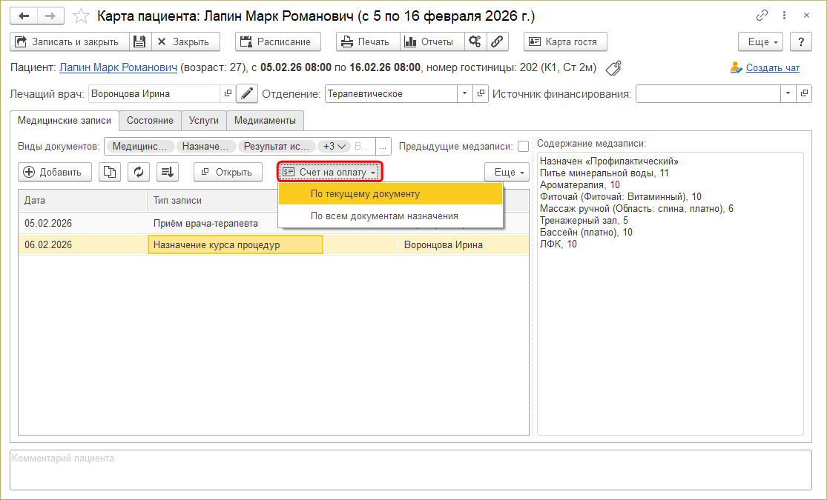Click the copy record icon
This screenshot has height=500, width=827.
pyautogui.click(x=110, y=172)
